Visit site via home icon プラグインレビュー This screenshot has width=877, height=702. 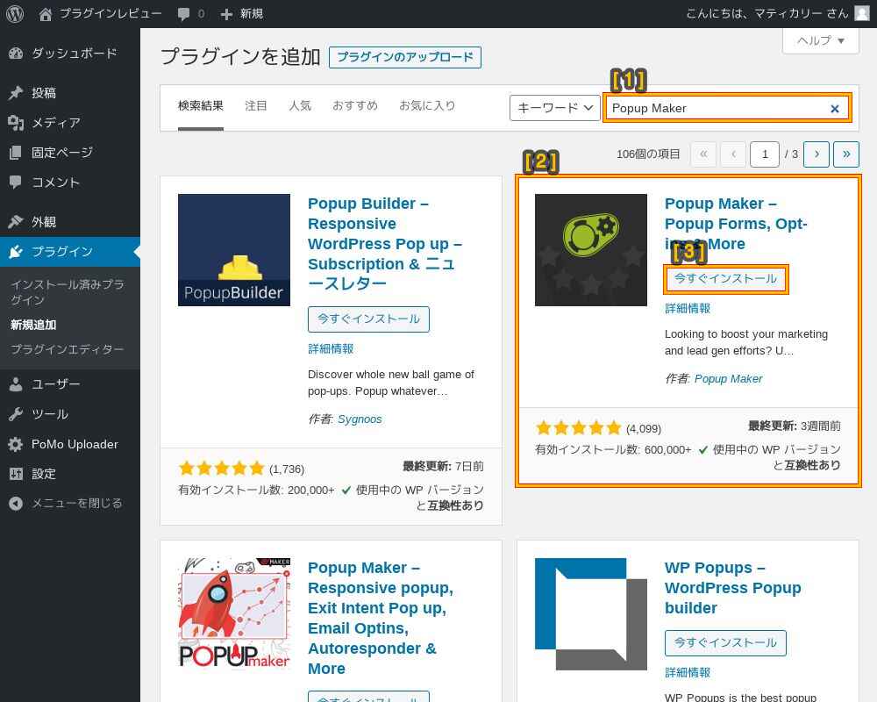(46, 14)
